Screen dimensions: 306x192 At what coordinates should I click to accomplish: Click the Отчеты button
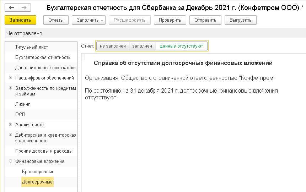tap(56, 20)
